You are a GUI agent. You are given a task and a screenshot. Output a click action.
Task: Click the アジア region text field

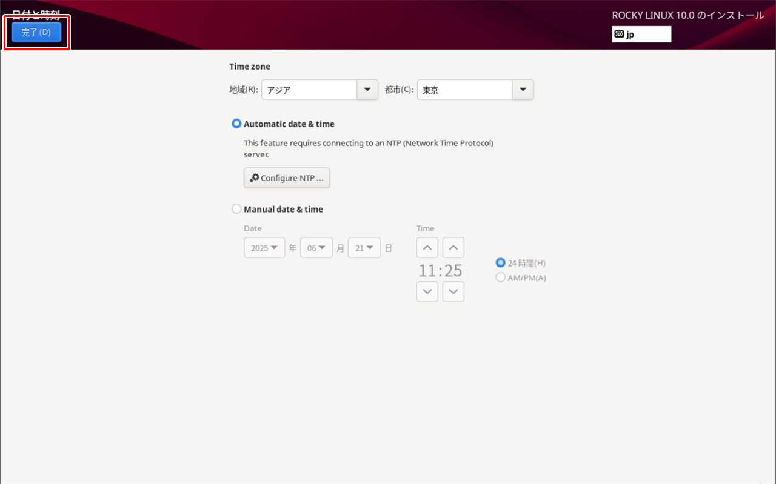309,90
